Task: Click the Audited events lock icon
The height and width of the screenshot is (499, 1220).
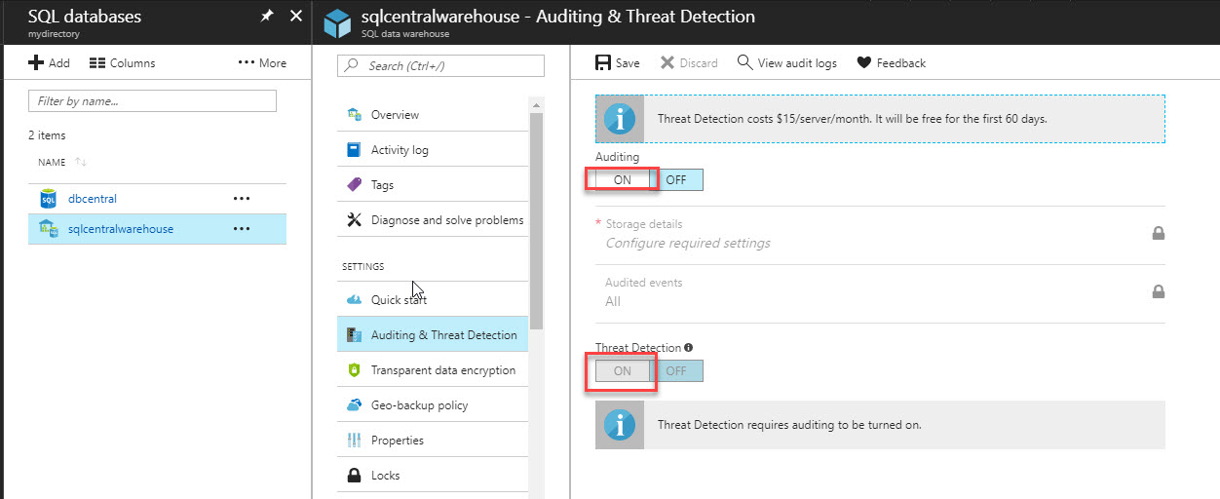Action: [x=1159, y=291]
